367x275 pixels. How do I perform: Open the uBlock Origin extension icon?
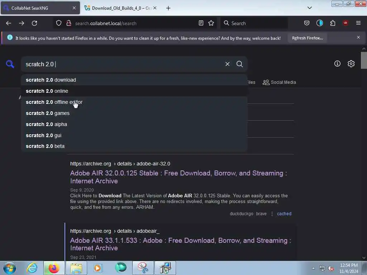click(345, 23)
